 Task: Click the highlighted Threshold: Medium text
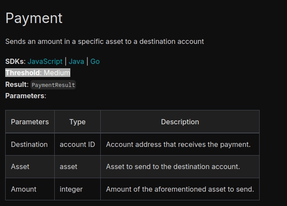[38, 73]
